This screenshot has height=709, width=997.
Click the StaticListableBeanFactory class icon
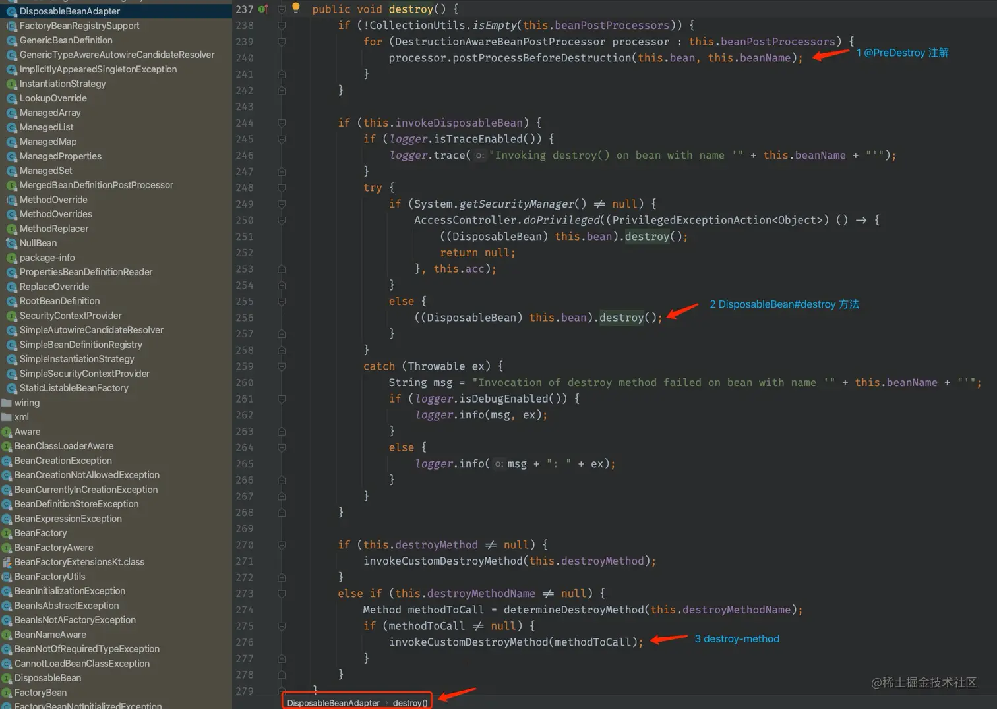click(x=11, y=388)
